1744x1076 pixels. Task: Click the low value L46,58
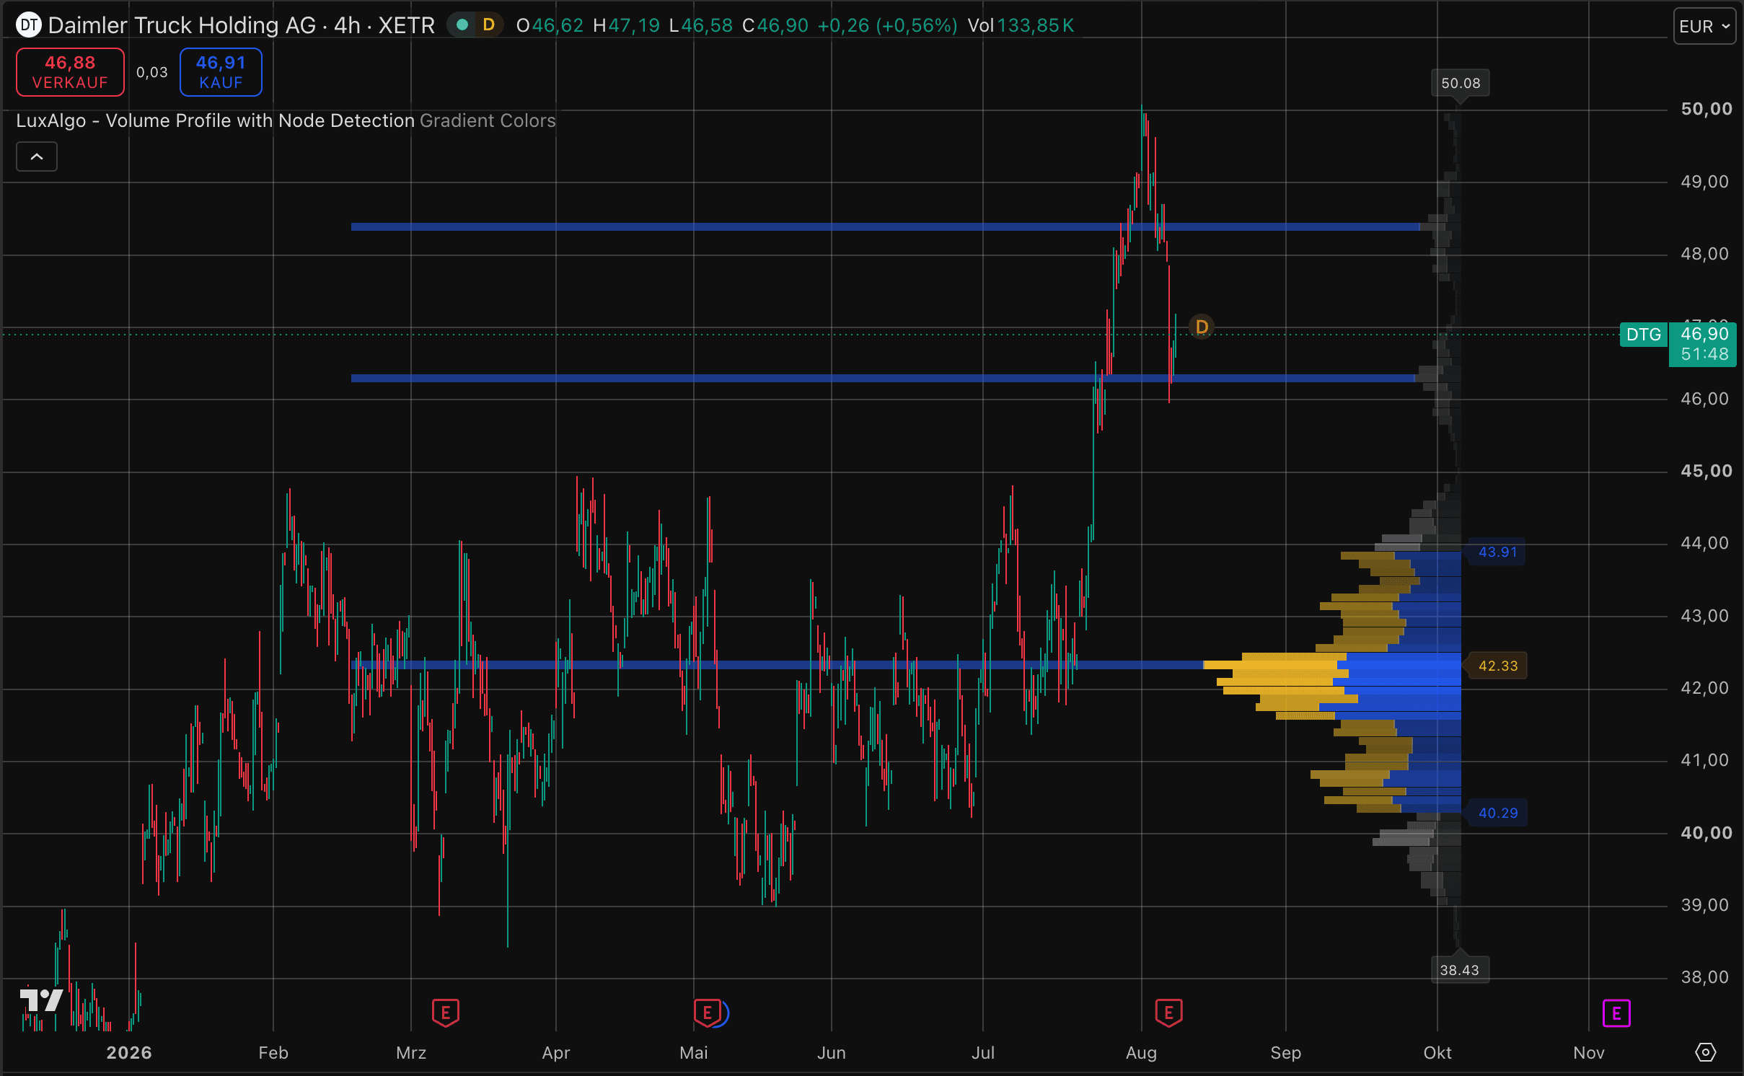tap(701, 25)
